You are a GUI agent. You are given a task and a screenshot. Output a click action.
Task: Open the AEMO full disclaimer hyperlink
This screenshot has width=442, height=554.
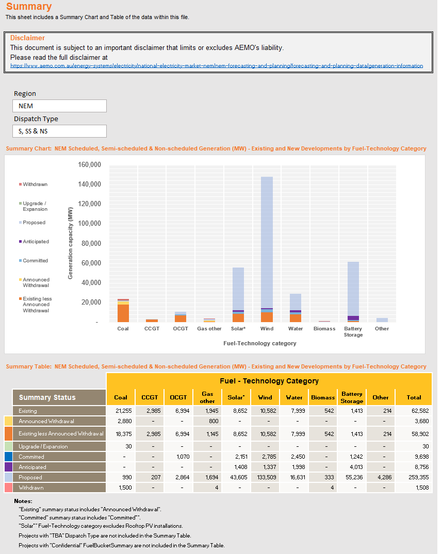coord(217,65)
